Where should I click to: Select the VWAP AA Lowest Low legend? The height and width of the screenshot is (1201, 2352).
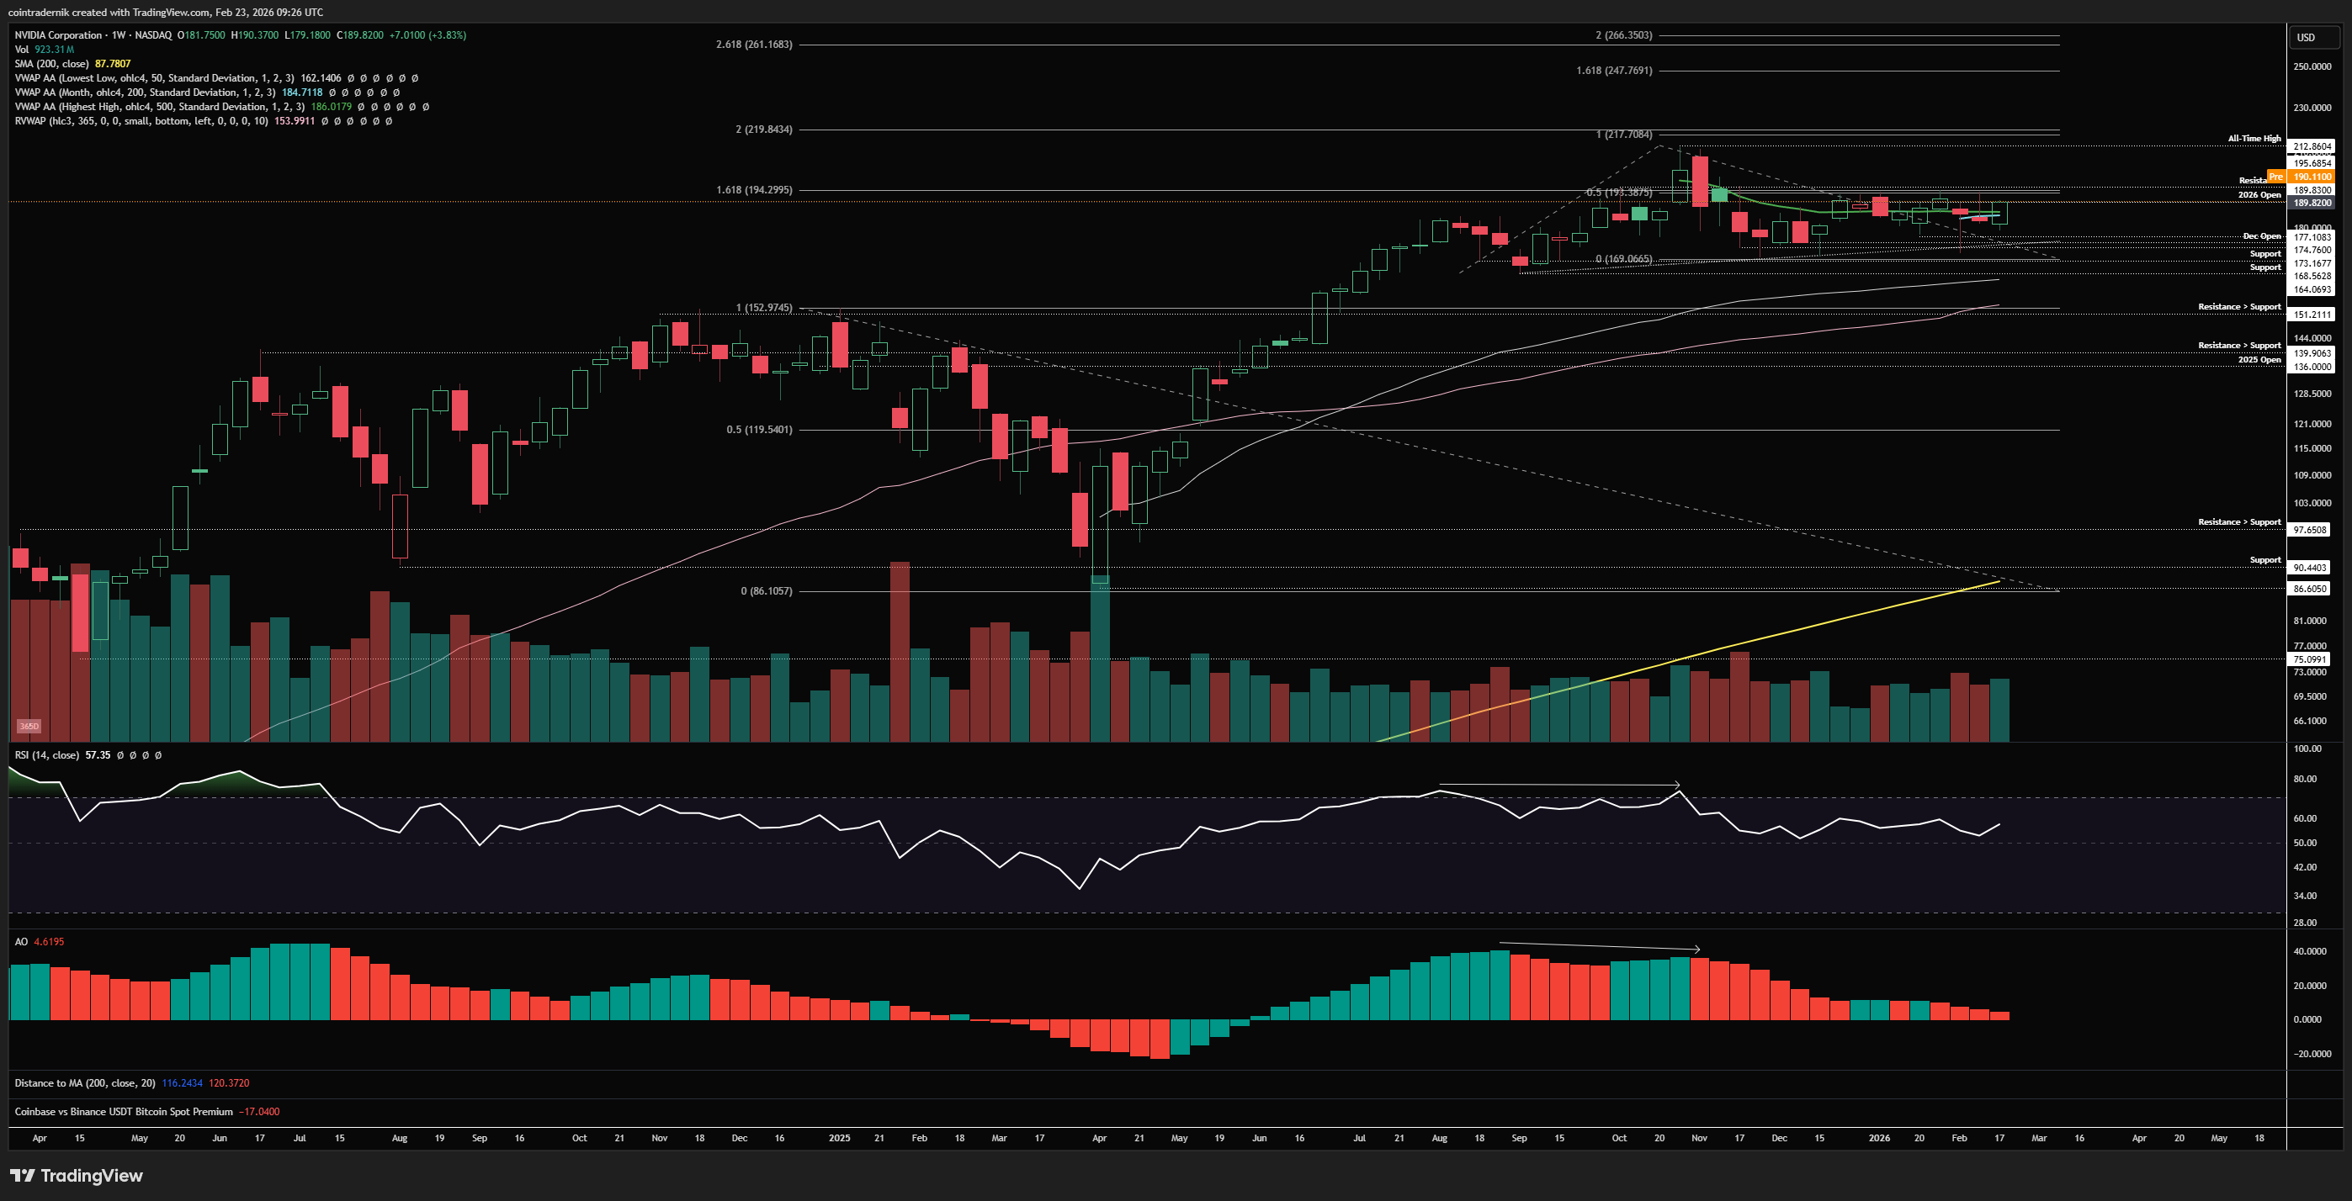coord(153,78)
